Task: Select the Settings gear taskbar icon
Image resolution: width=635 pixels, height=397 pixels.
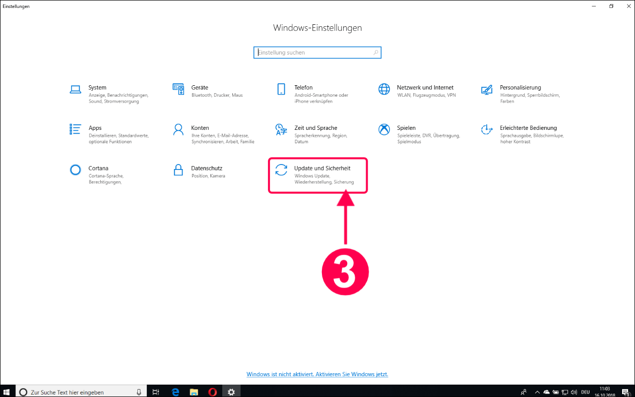Action: (x=231, y=392)
